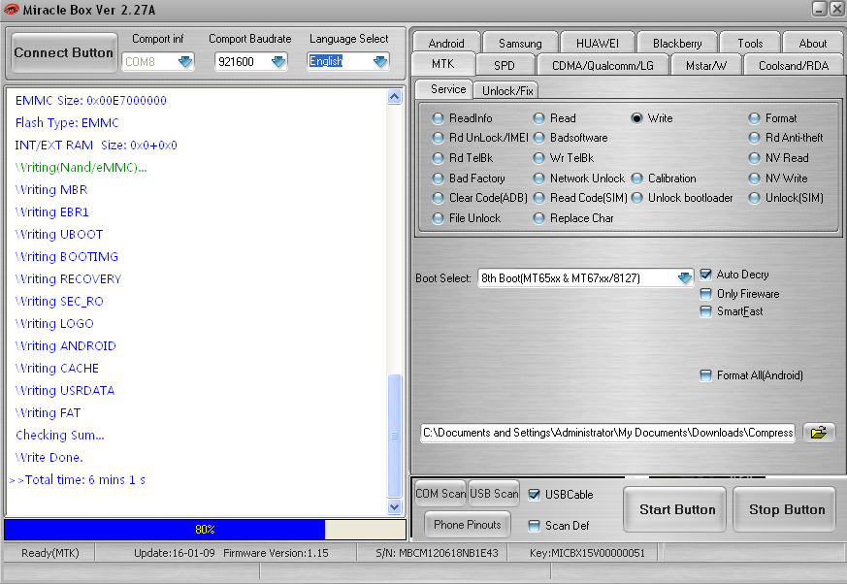Choose Read Code(SIM) option
The height and width of the screenshot is (584, 847).
(538, 198)
